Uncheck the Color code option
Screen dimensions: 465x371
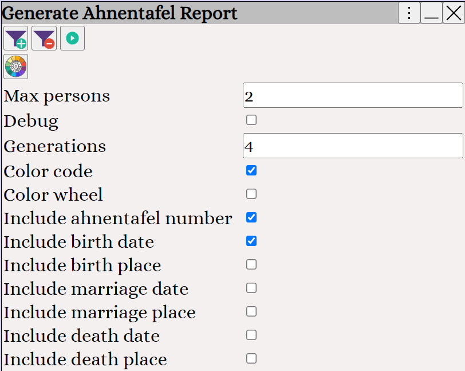pyautogui.click(x=251, y=170)
